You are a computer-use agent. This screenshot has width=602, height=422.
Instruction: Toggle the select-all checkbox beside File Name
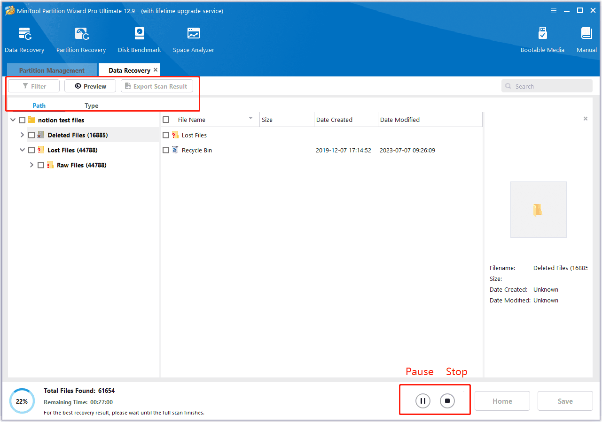[166, 120]
